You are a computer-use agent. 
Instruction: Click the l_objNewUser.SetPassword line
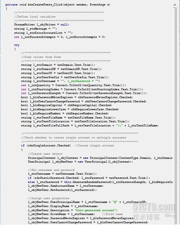pyautogui.click(x=62, y=190)
